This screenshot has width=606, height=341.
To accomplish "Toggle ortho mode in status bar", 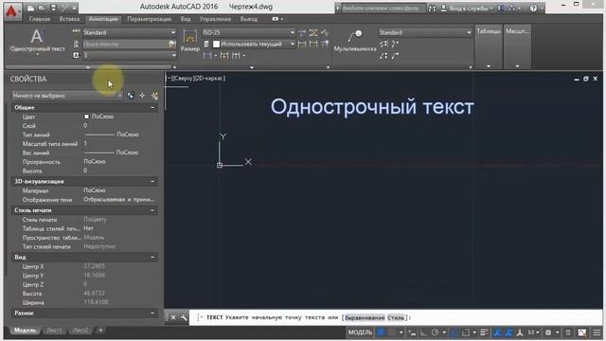I will 423,332.
